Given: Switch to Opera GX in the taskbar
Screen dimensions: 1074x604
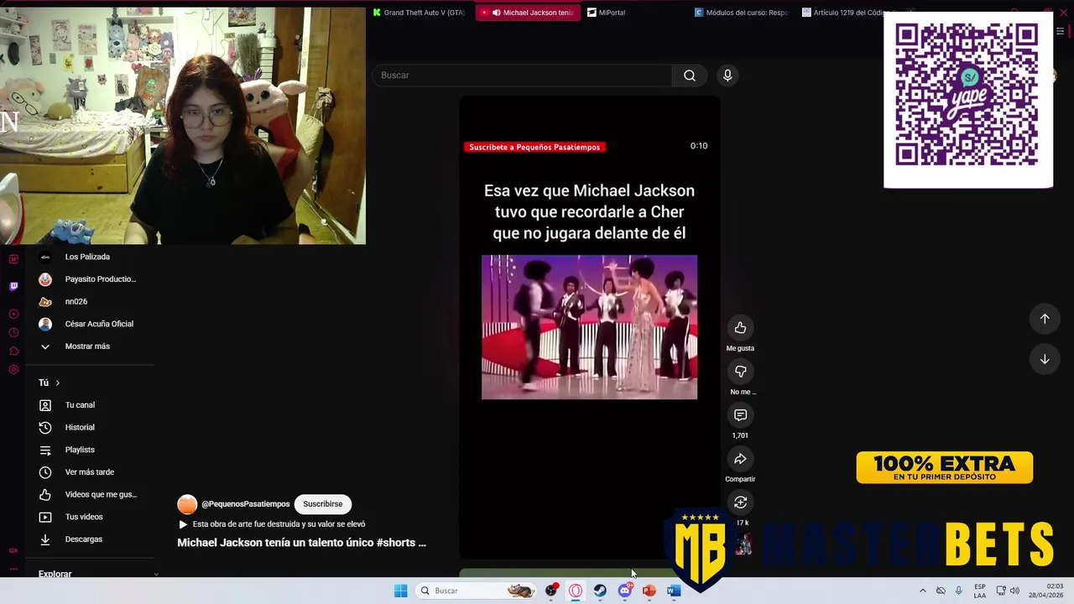Looking at the screenshot, I should pyautogui.click(x=576, y=591).
